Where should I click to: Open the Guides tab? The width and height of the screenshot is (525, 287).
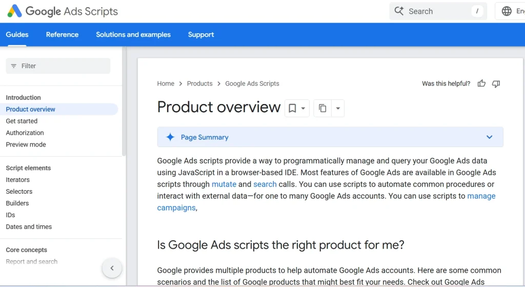(x=17, y=34)
